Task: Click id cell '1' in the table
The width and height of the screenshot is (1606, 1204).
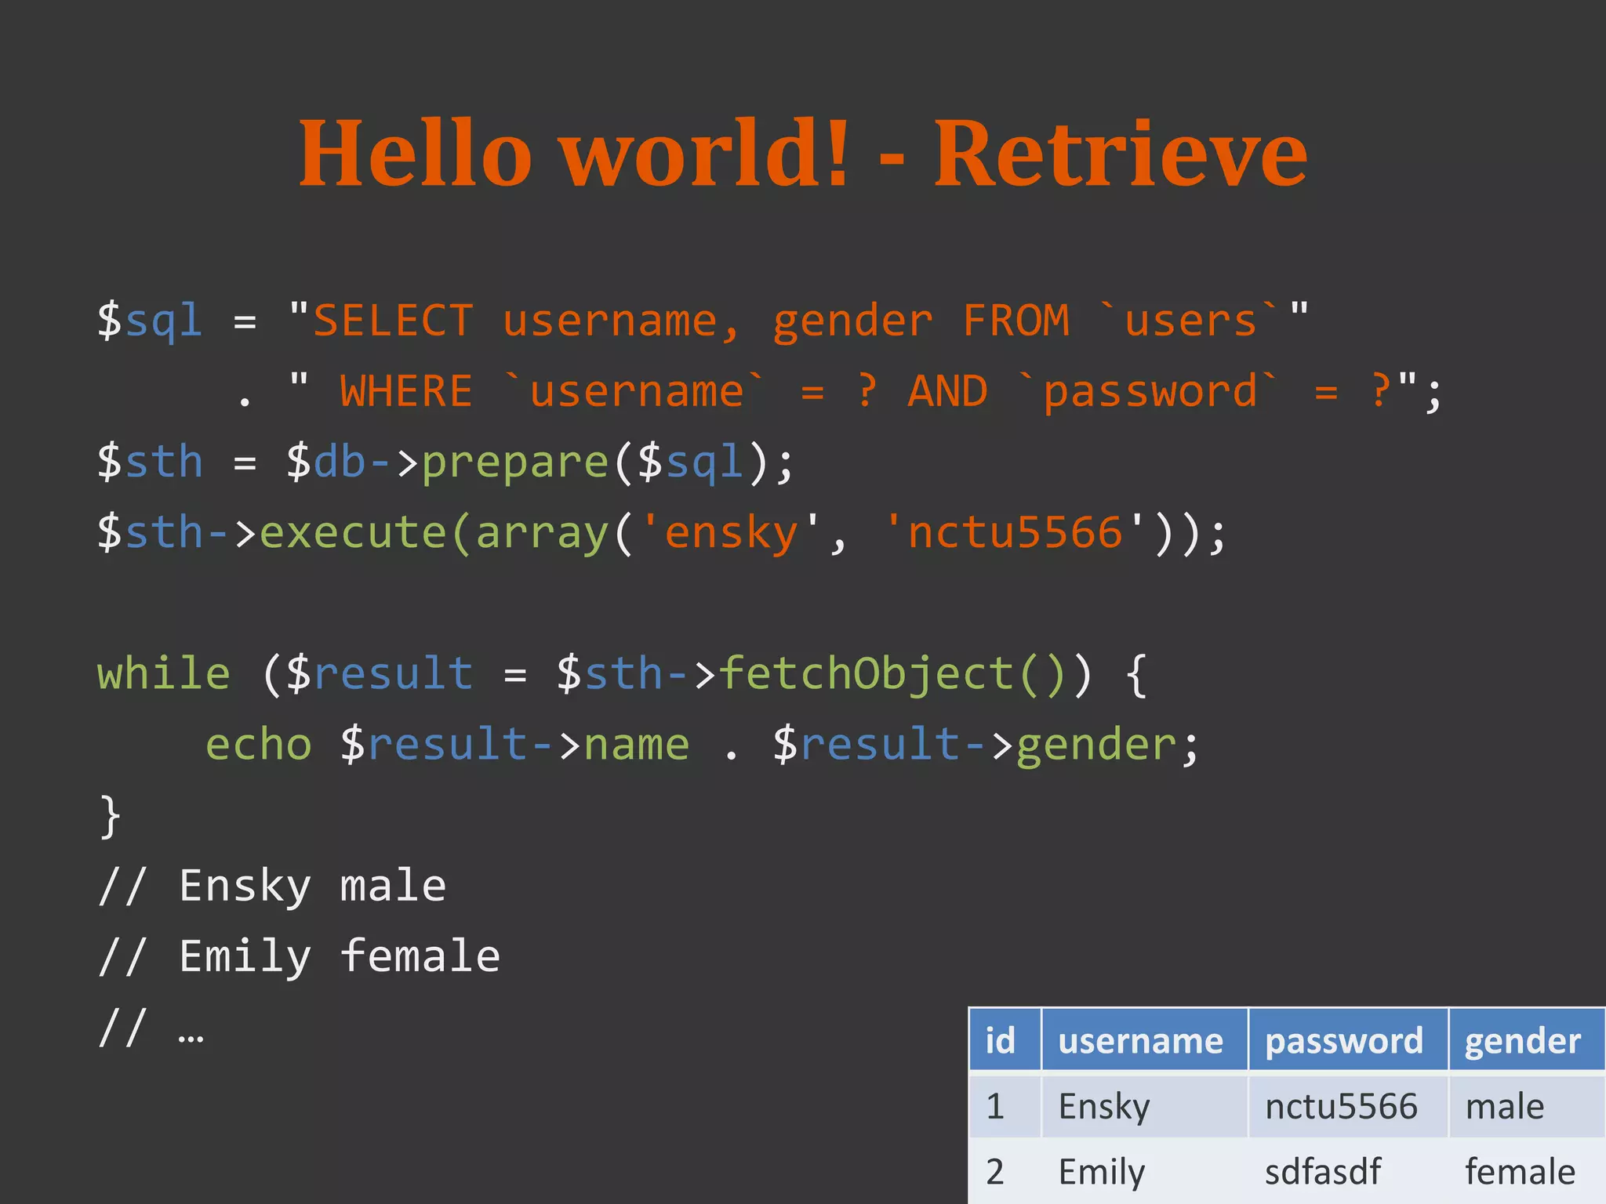Action: [1005, 1106]
